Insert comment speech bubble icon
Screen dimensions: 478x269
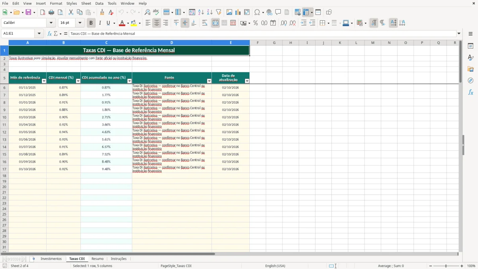tap(278, 12)
